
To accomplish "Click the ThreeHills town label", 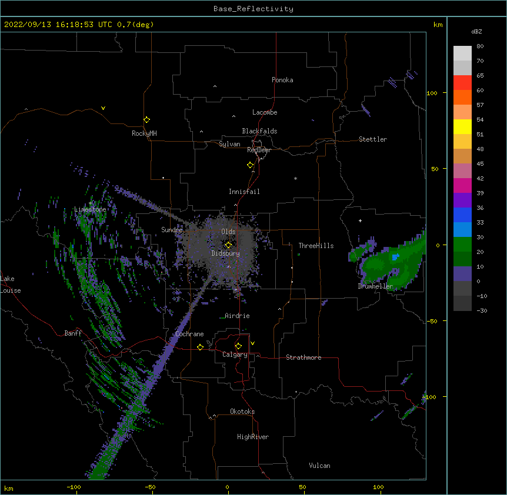I will (x=316, y=246).
